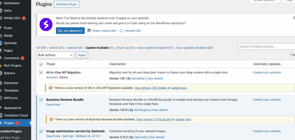
Task: Click the calendar icon beside Nope, maybe later
Action: coord(89,31)
